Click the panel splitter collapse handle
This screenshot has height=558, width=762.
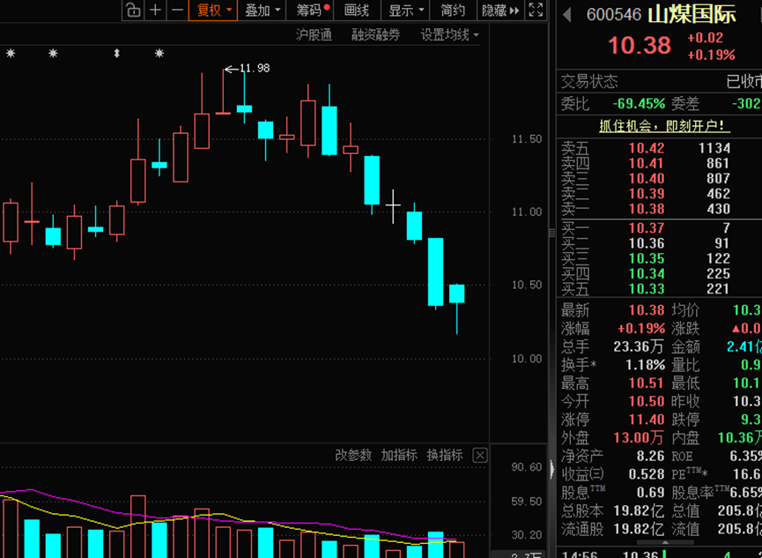552,466
